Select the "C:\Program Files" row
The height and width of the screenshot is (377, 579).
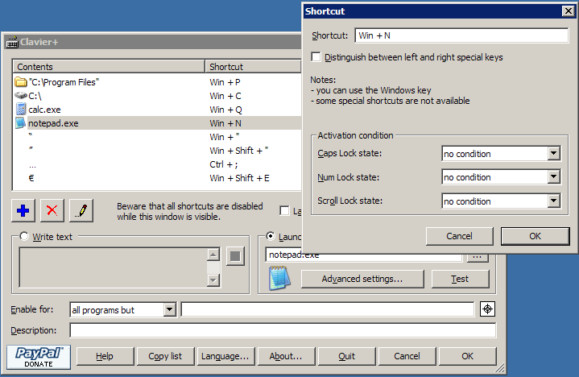[158, 82]
